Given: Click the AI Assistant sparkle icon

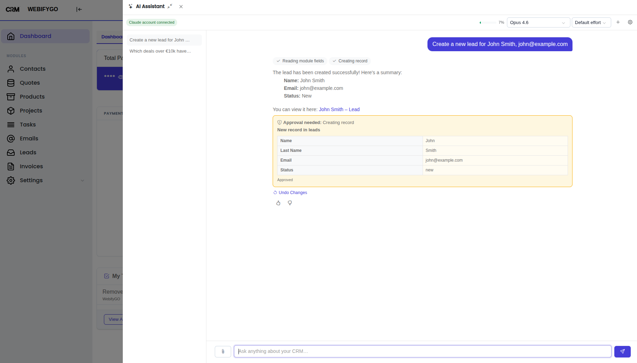Looking at the screenshot, I should tap(131, 6).
